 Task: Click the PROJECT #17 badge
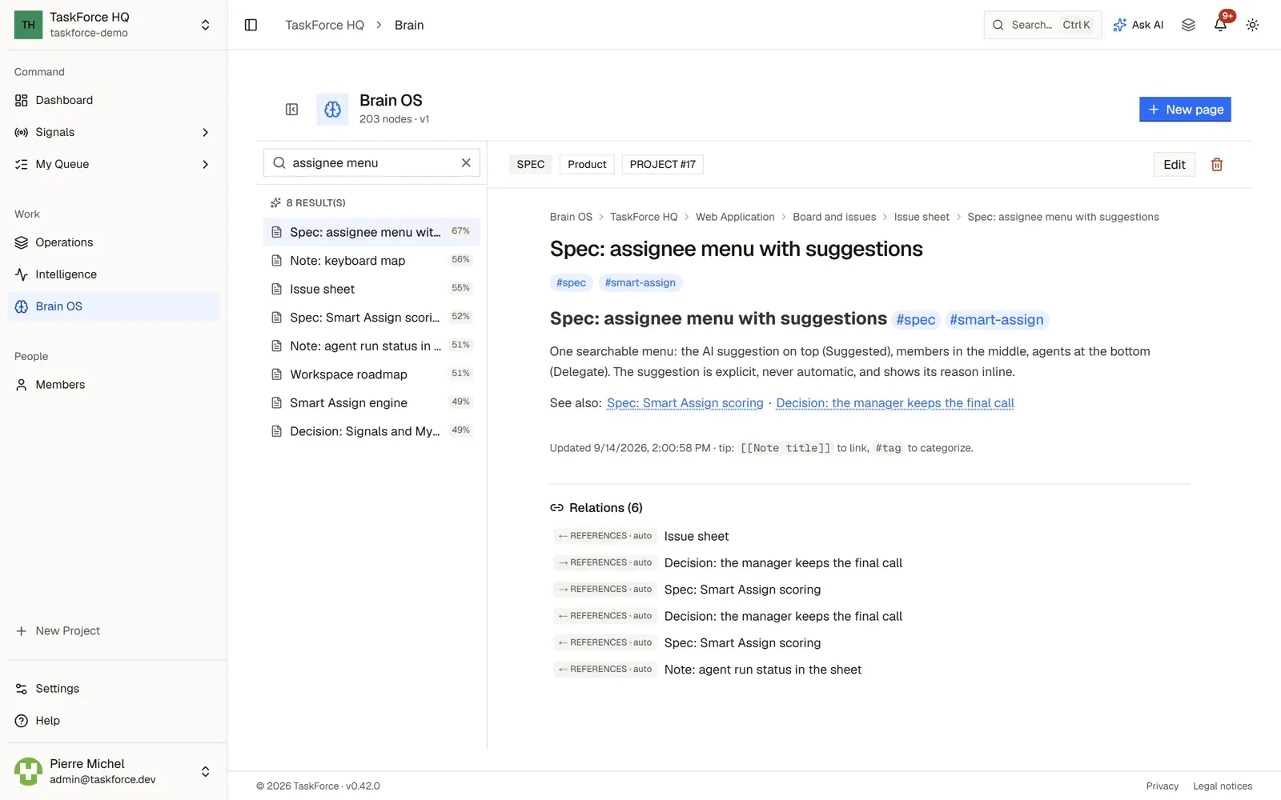pos(662,165)
